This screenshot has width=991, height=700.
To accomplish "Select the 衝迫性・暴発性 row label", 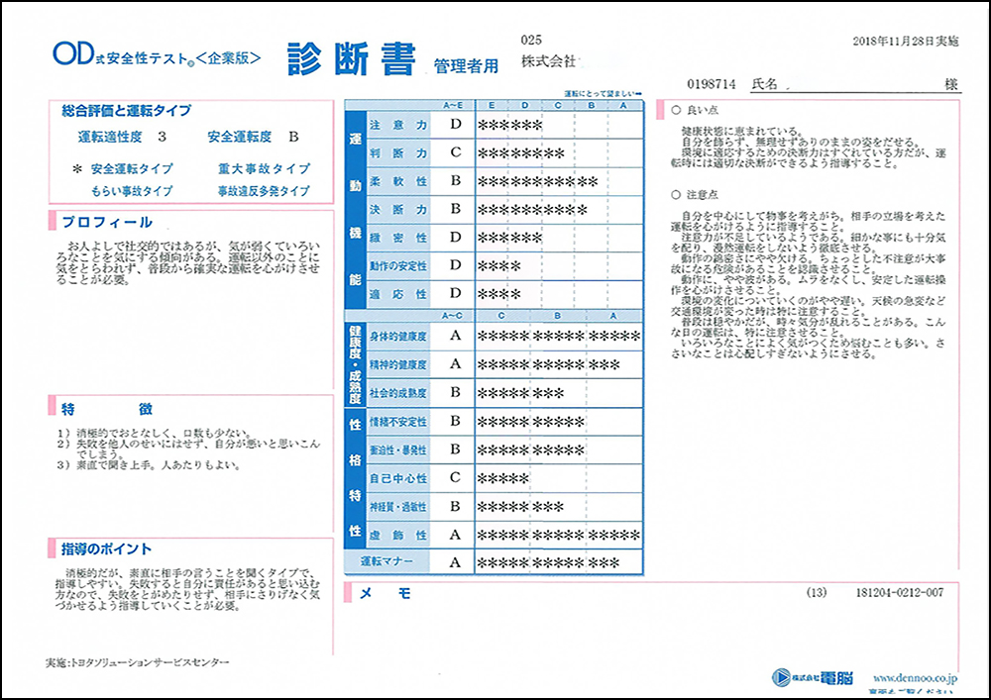I will click(x=398, y=450).
